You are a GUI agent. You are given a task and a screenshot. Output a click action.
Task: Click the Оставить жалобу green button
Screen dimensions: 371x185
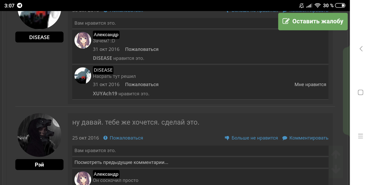tap(313, 22)
